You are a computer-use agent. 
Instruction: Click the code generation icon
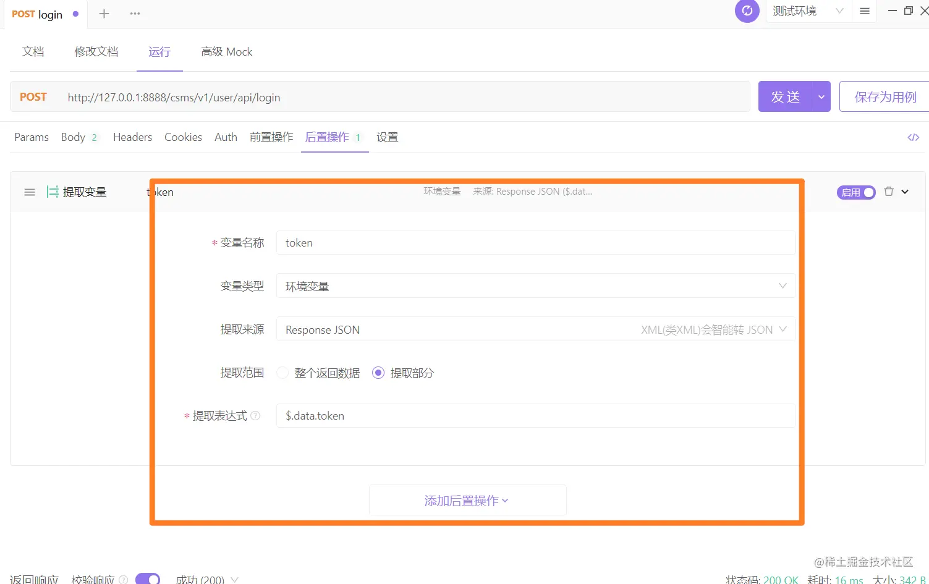tap(913, 137)
